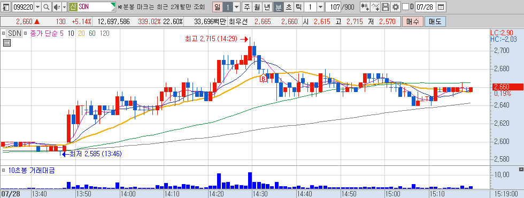The height and width of the screenshot is (198, 524).
Task: Click the day high price 2,715
Action: pyautogui.click(x=355, y=22)
